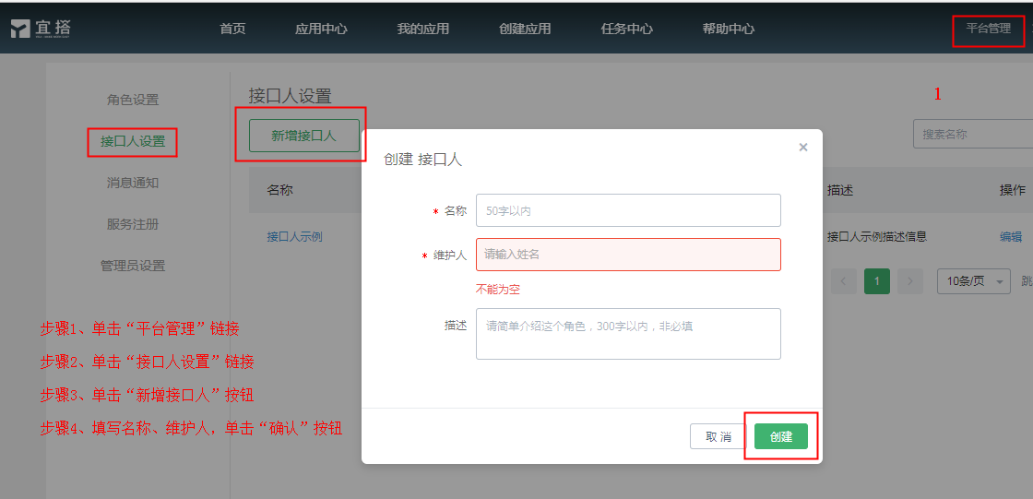Close the 创建 接口人 dialog
1033x499 pixels.
coord(803,148)
